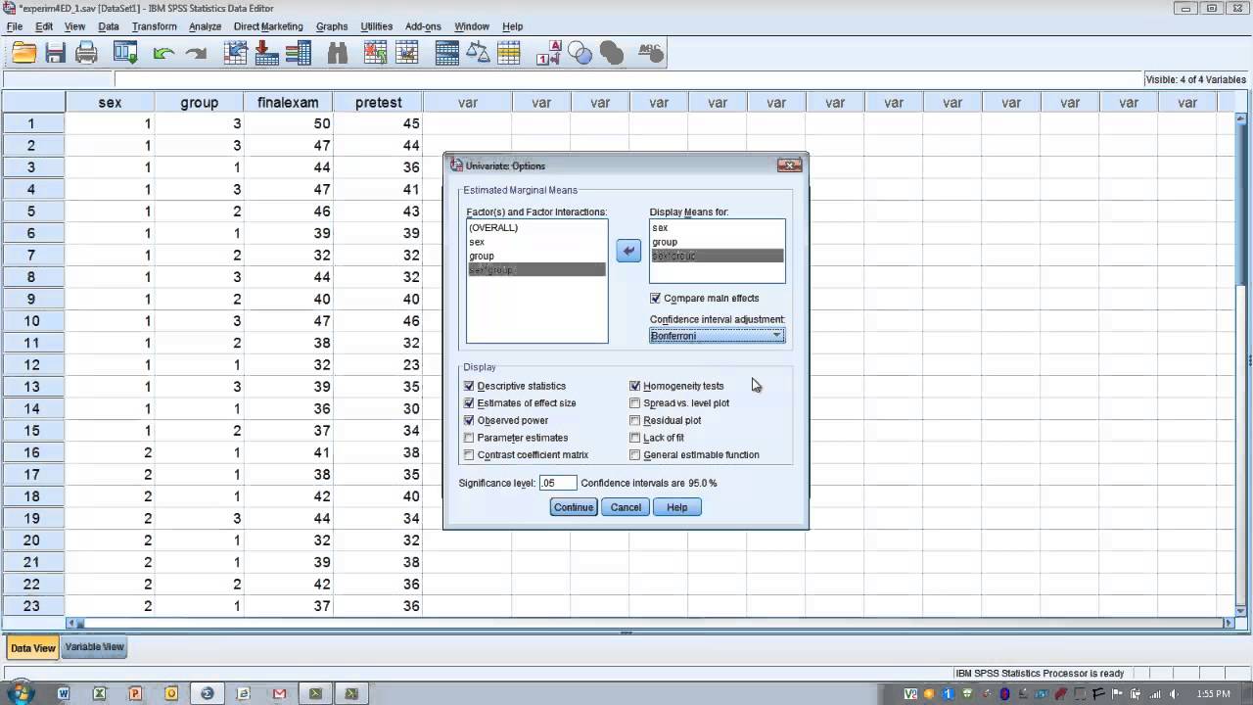Go to variable toolbar icon
The image size is (1253, 705).
click(266, 54)
